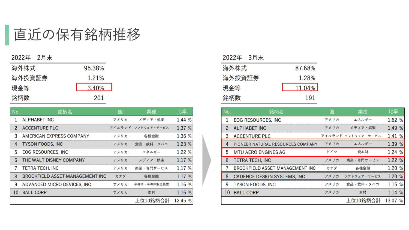Click 銘柄名 header in February table

pos(65,112)
